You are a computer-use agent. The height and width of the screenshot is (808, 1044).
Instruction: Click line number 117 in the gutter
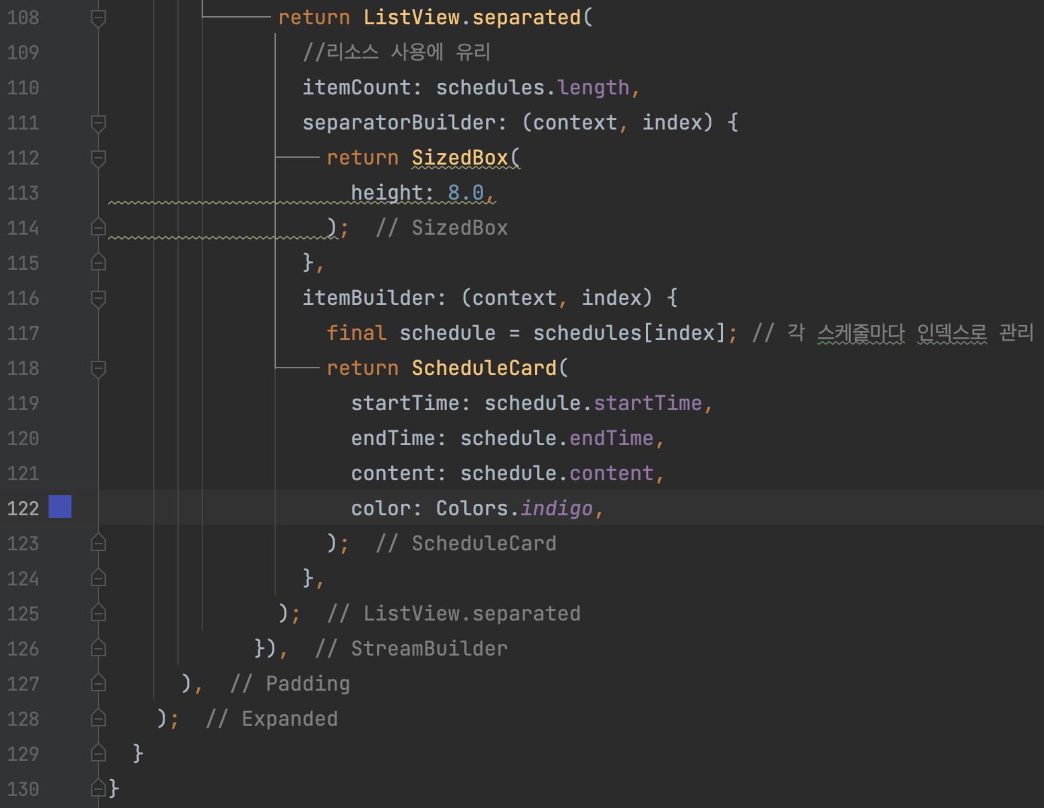click(23, 333)
